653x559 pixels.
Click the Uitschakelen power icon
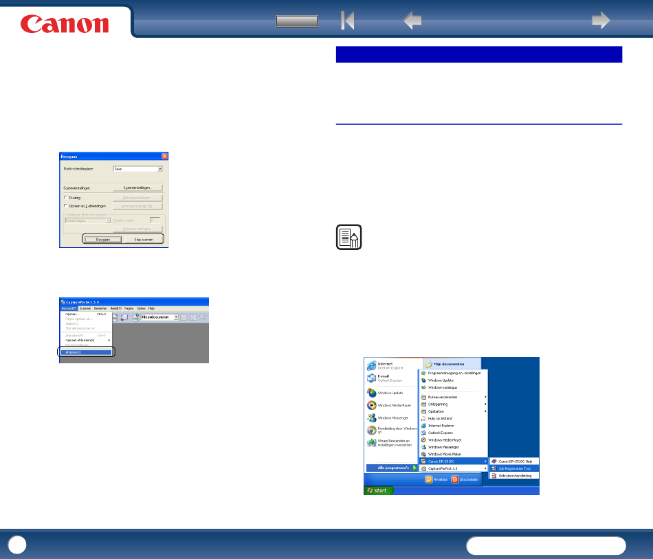455,479
